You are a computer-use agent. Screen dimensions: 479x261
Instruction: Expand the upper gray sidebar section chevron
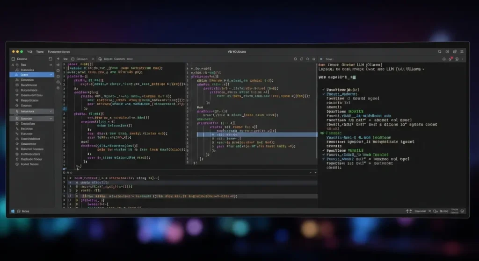(51, 111)
